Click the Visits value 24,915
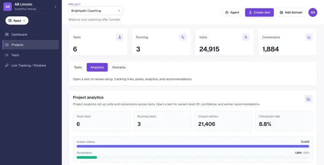The width and height of the screenshot is (324, 165). 209,49
